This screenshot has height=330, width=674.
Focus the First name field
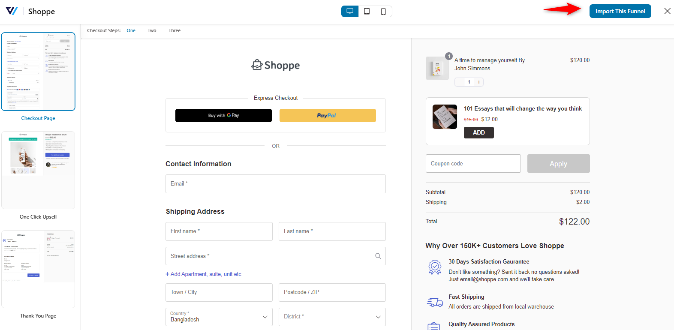[x=219, y=231]
